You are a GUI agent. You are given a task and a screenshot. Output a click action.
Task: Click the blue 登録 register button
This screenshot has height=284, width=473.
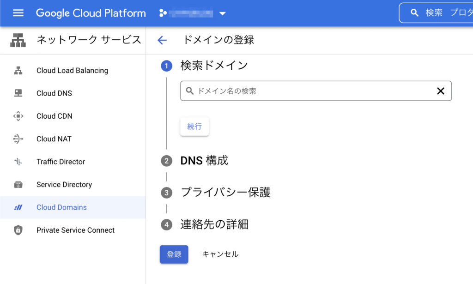(174, 254)
